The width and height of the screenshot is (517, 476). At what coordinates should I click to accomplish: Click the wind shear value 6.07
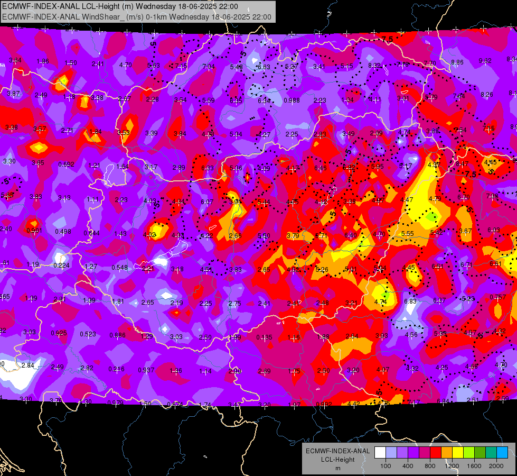click(207, 202)
